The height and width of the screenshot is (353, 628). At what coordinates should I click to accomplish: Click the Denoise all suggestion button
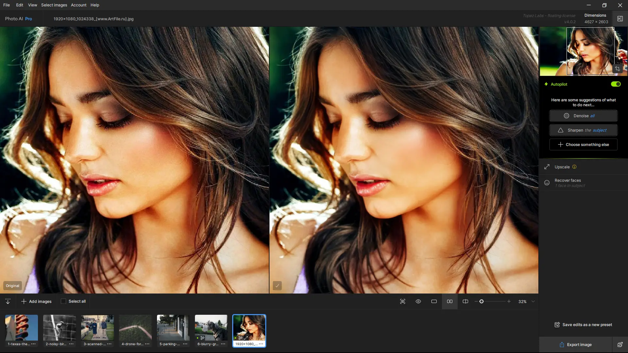[x=584, y=116]
